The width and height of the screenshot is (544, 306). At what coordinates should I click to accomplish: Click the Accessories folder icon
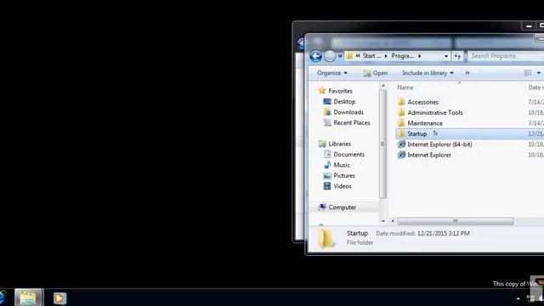[401, 102]
